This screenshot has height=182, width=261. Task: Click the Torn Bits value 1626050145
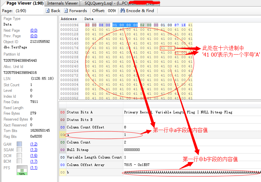(40, 130)
